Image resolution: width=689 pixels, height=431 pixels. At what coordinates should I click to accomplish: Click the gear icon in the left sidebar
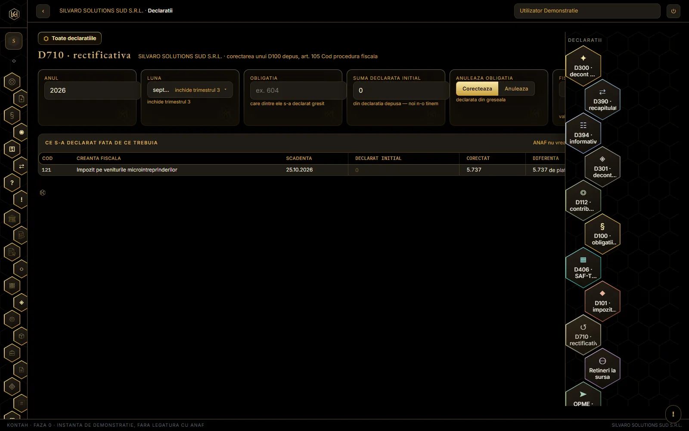point(12,319)
